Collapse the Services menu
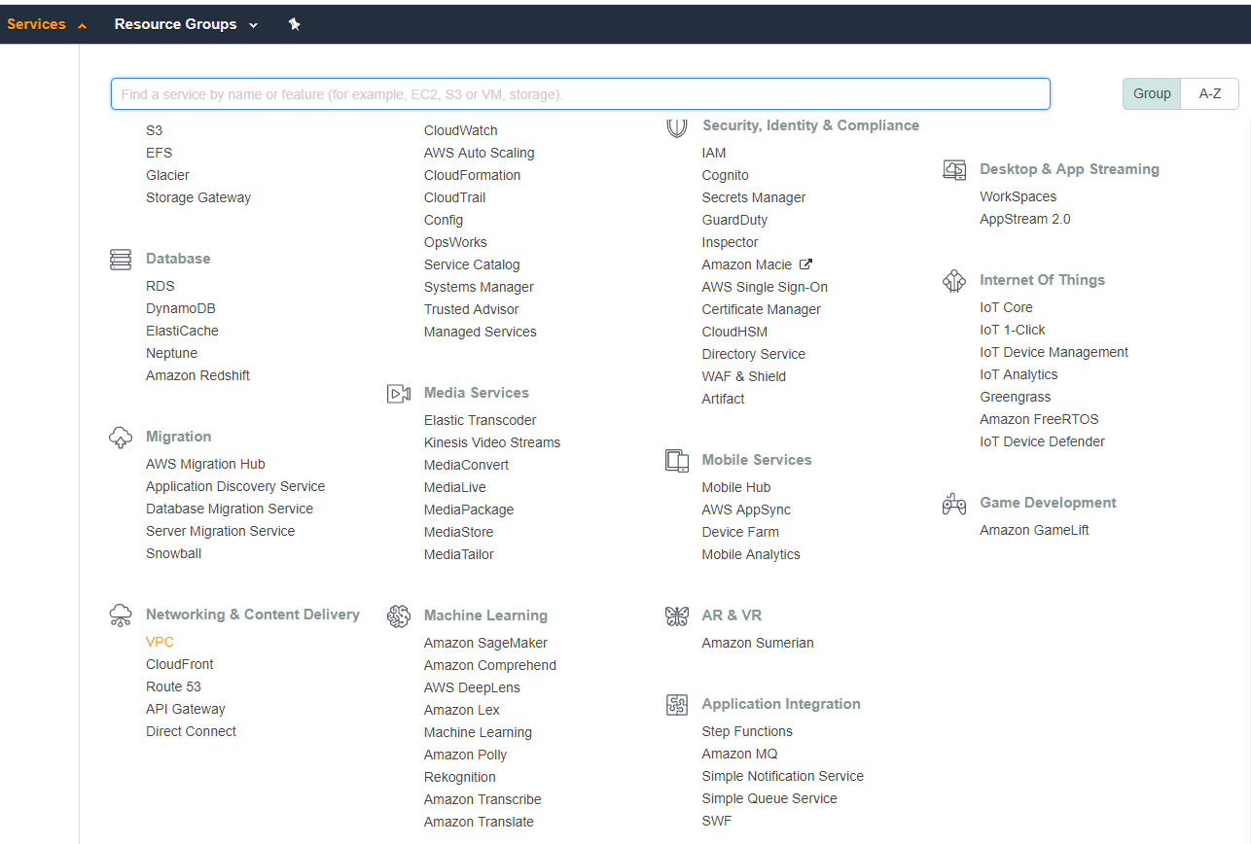 47,24
